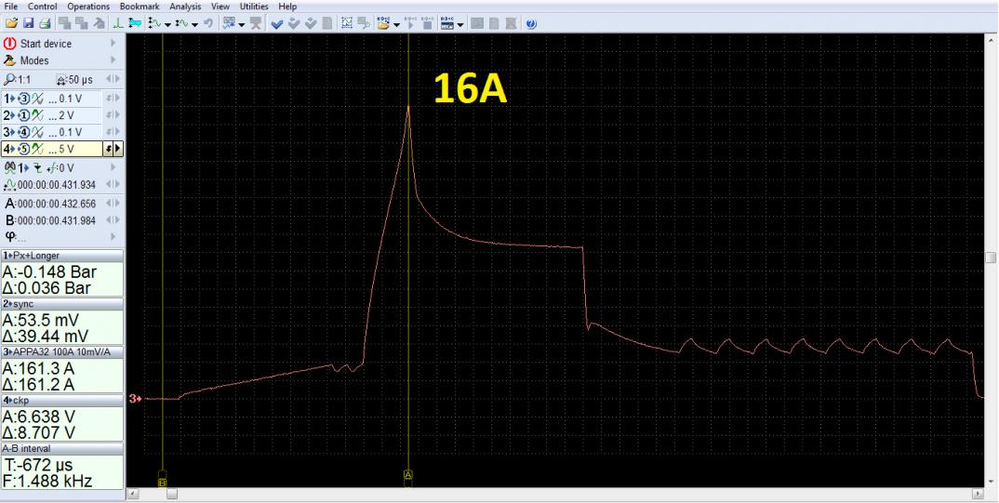Expand Start device submenu arrow
This screenshot has height=503, width=999.
113,44
